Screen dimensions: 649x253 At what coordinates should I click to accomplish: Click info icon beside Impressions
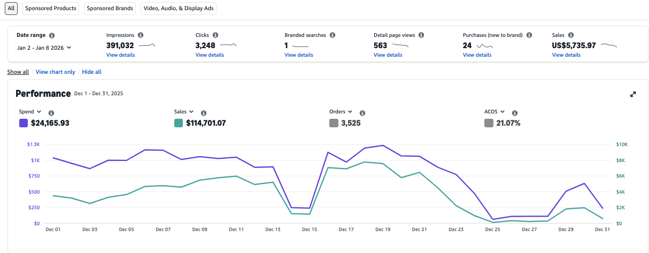point(141,35)
